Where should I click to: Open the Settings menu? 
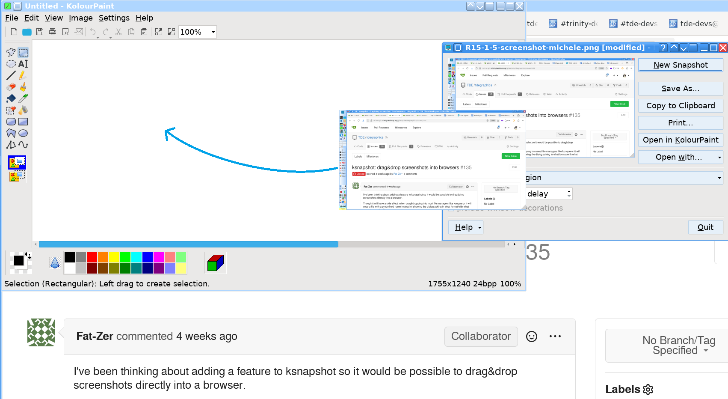pyautogui.click(x=114, y=18)
